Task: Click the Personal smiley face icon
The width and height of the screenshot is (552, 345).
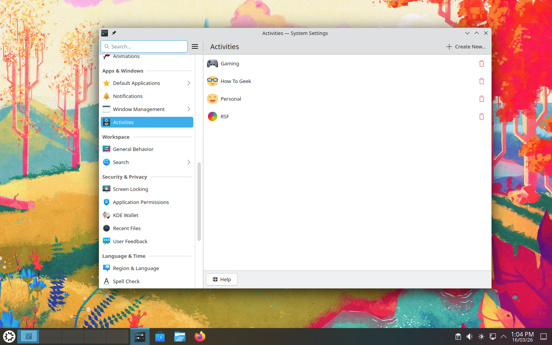Action: (x=213, y=99)
